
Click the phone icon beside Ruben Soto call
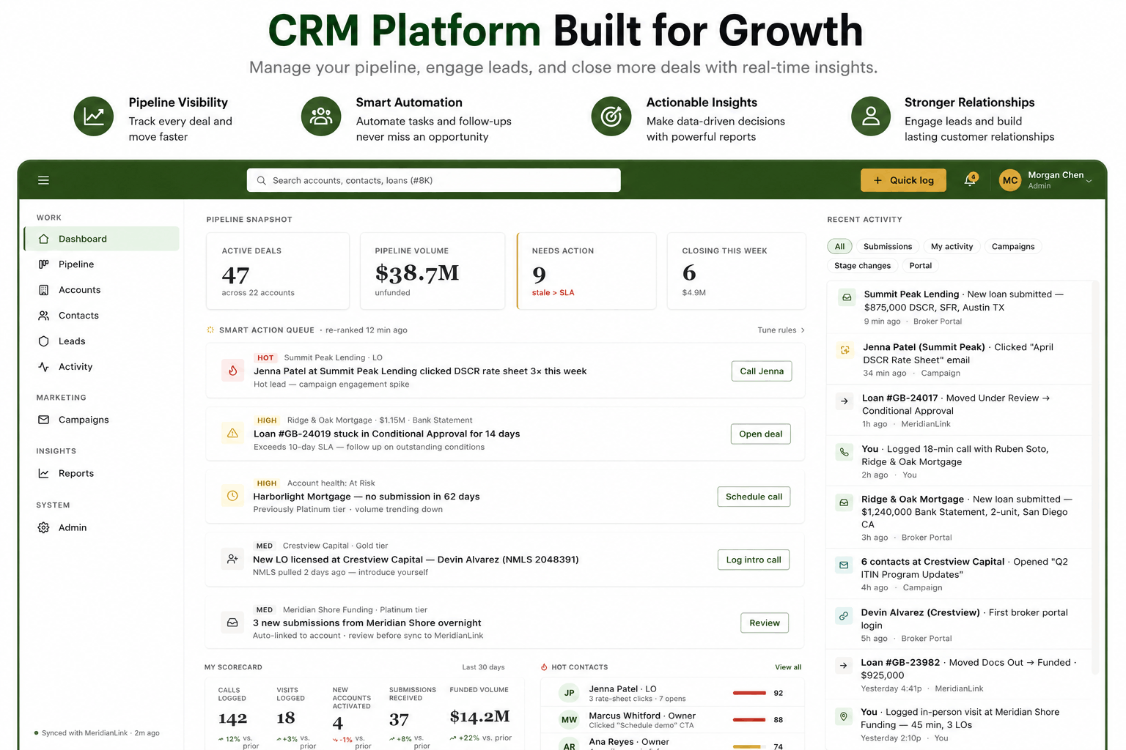pos(844,452)
